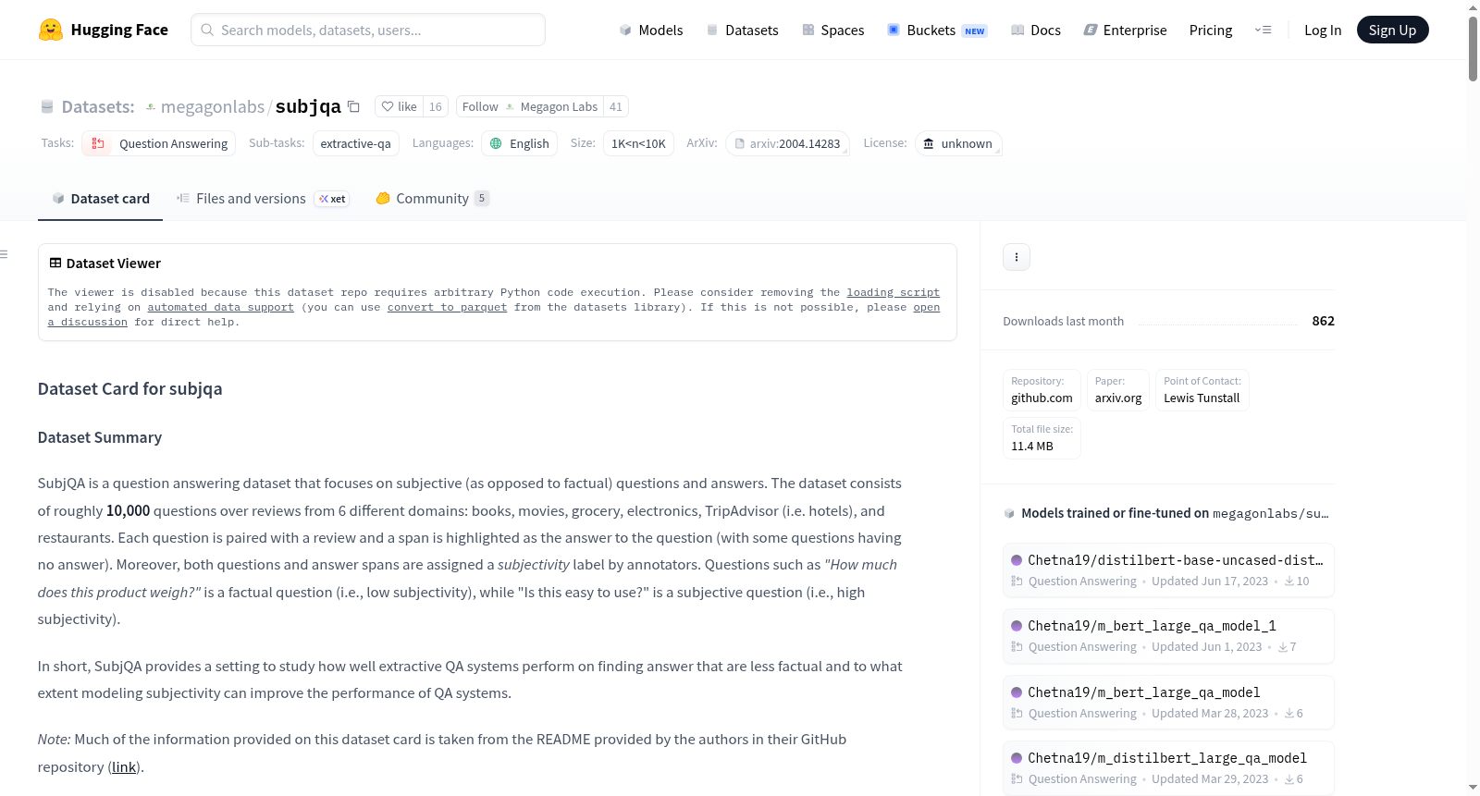This screenshot has width=1480, height=796.
Task: Open the convert to parquet link
Action: tap(447, 307)
